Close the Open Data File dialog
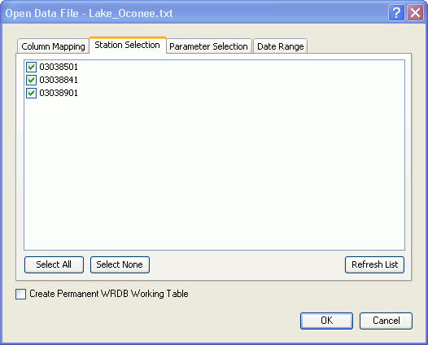Screen dimensions: 428x345 pos(415,12)
